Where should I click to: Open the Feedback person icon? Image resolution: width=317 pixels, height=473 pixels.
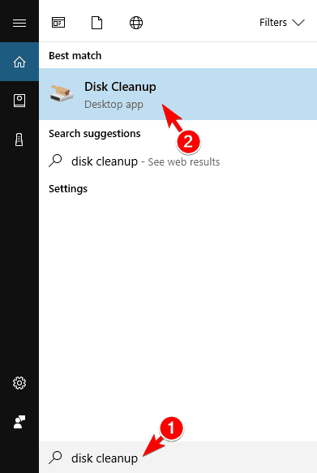[x=19, y=421]
